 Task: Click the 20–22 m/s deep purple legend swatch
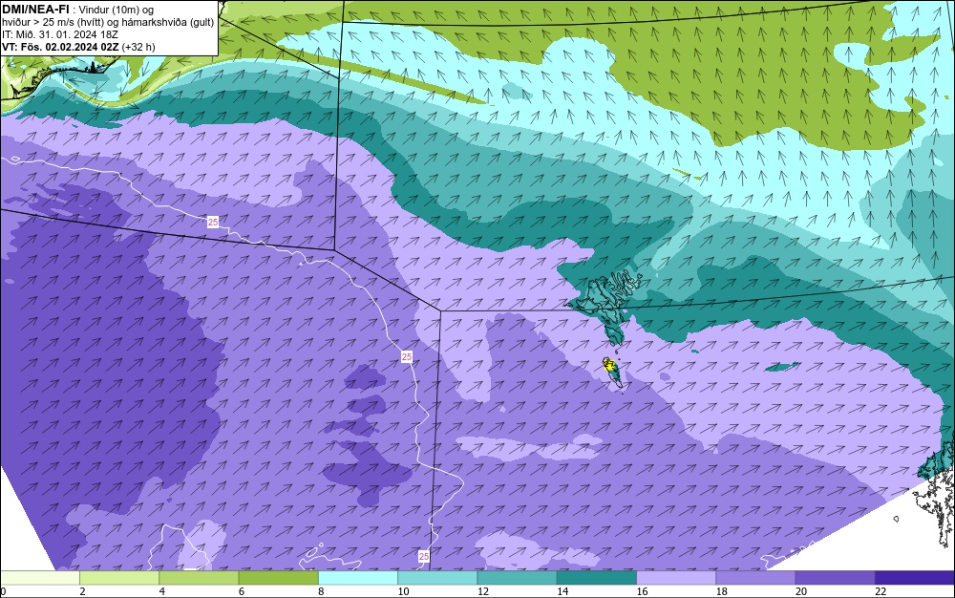click(835, 577)
